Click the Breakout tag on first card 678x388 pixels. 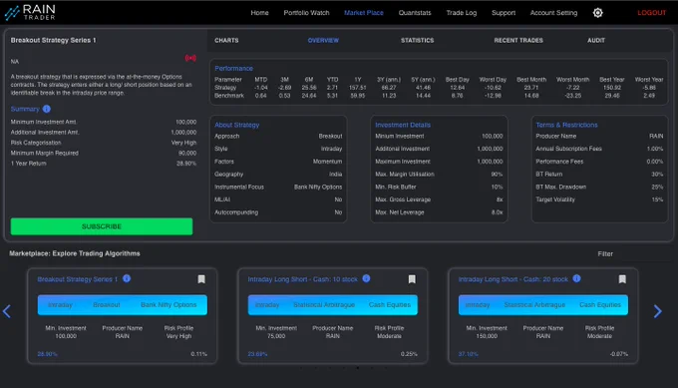107,305
